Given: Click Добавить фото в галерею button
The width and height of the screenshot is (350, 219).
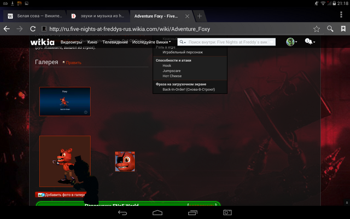Looking at the screenshot, I should click(x=61, y=195).
